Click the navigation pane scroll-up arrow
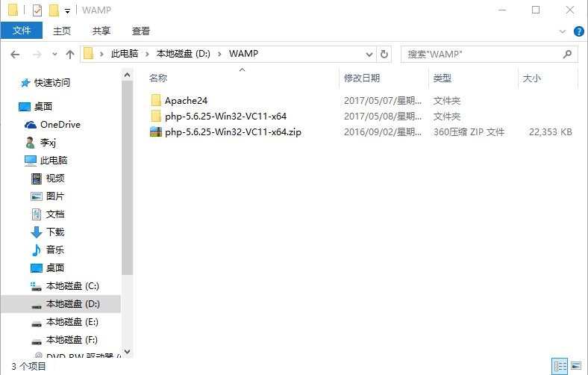Screen dimensions: 588x375 coord(127,75)
